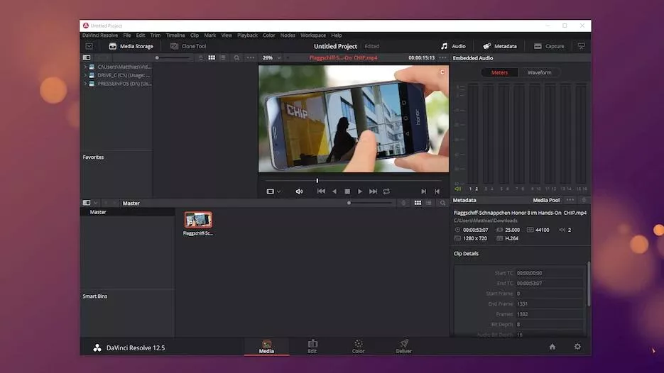Open the Media Storage panel
Screen dimensions: 664x373
click(131, 46)
